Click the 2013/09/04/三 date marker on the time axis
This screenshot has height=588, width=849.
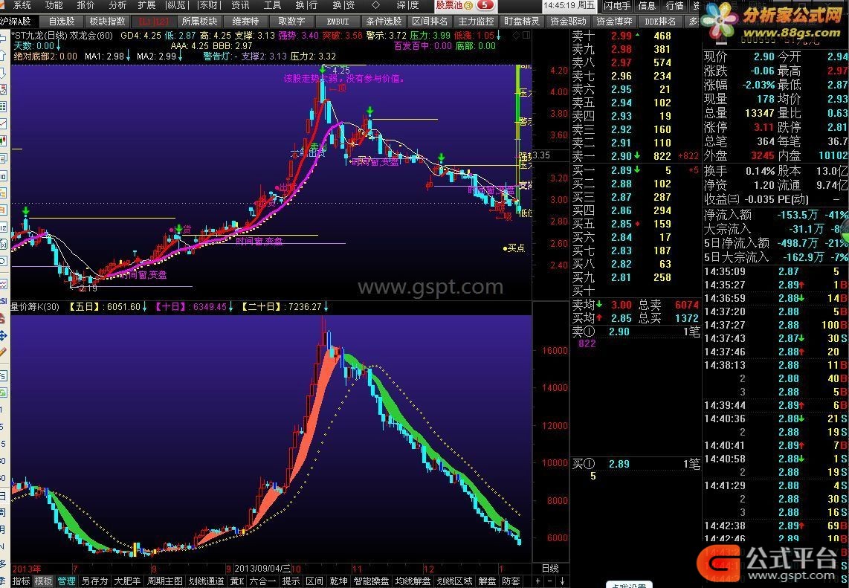pyautogui.click(x=262, y=569)
